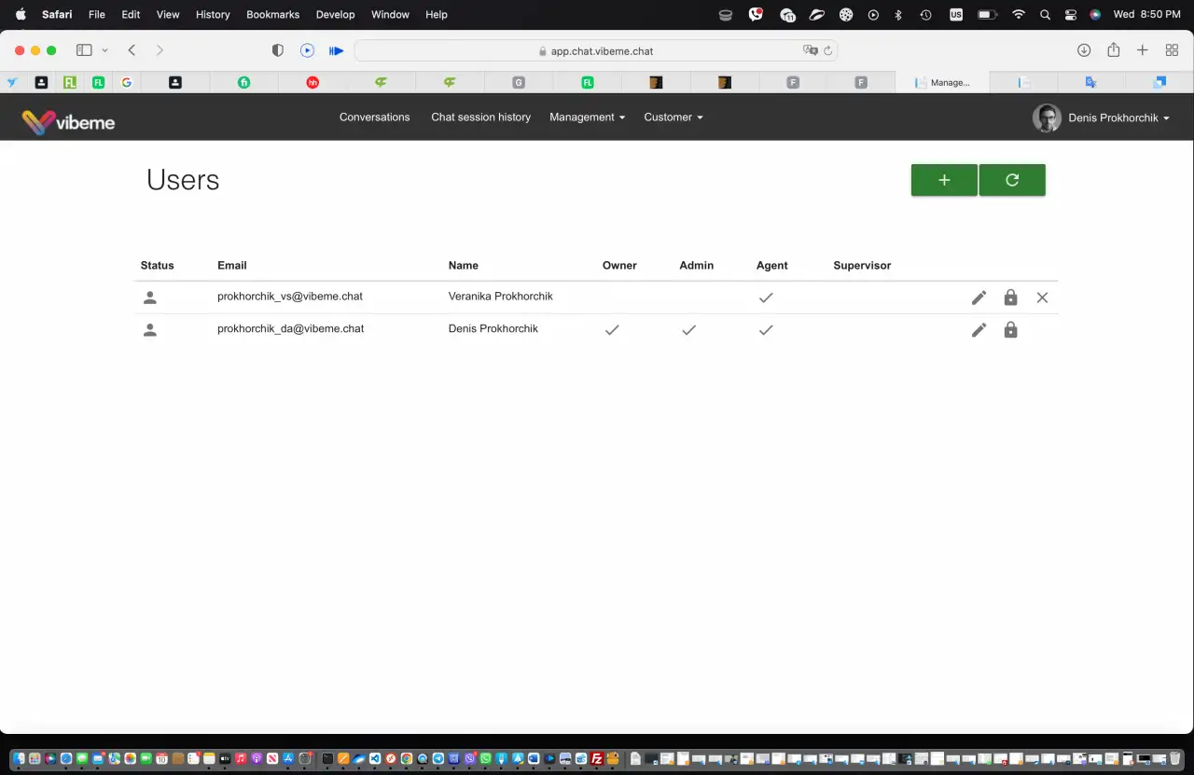The height and width of the screenshot is (775, 1194).
Task: Click the green add user plus button
Action: [944, 180]
